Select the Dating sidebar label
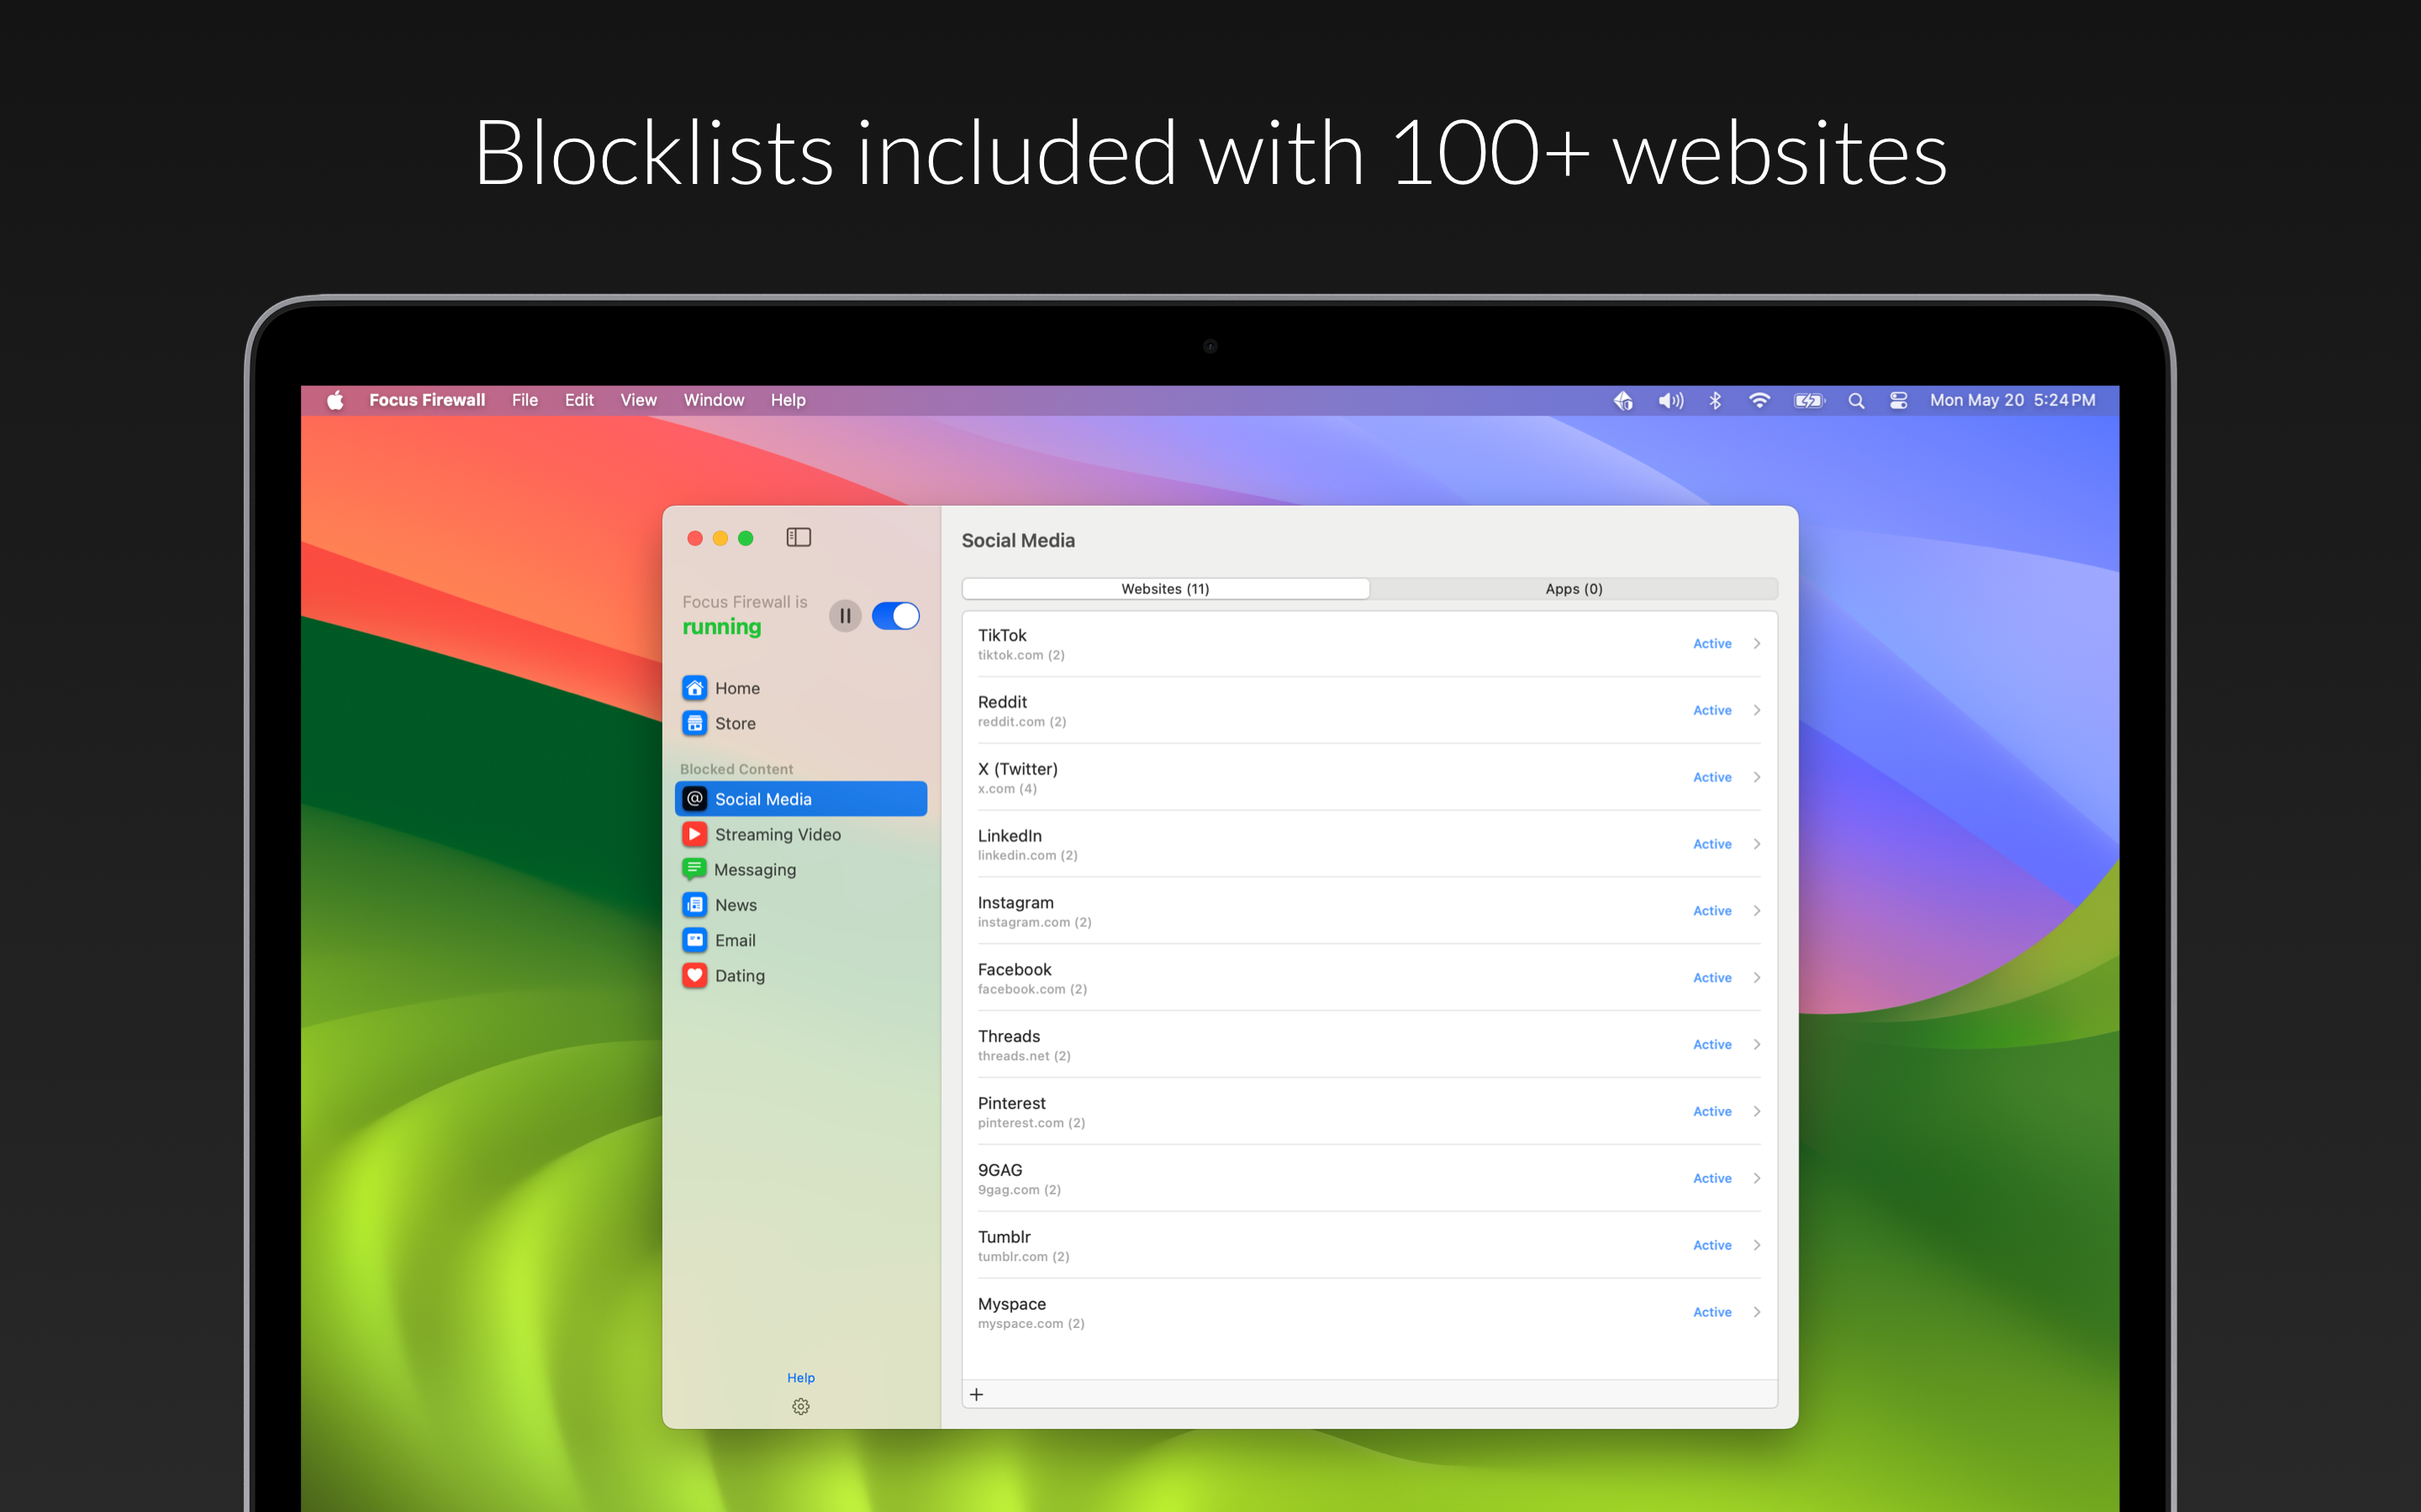 tap(739, 976)
